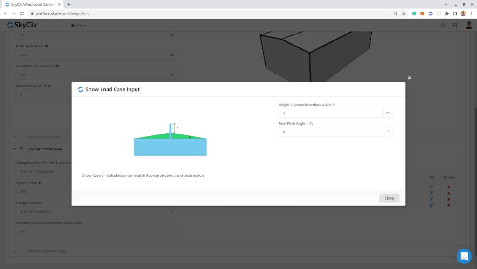Click the first red Delete X icon

pyautogui.click(x=449, y=187)
